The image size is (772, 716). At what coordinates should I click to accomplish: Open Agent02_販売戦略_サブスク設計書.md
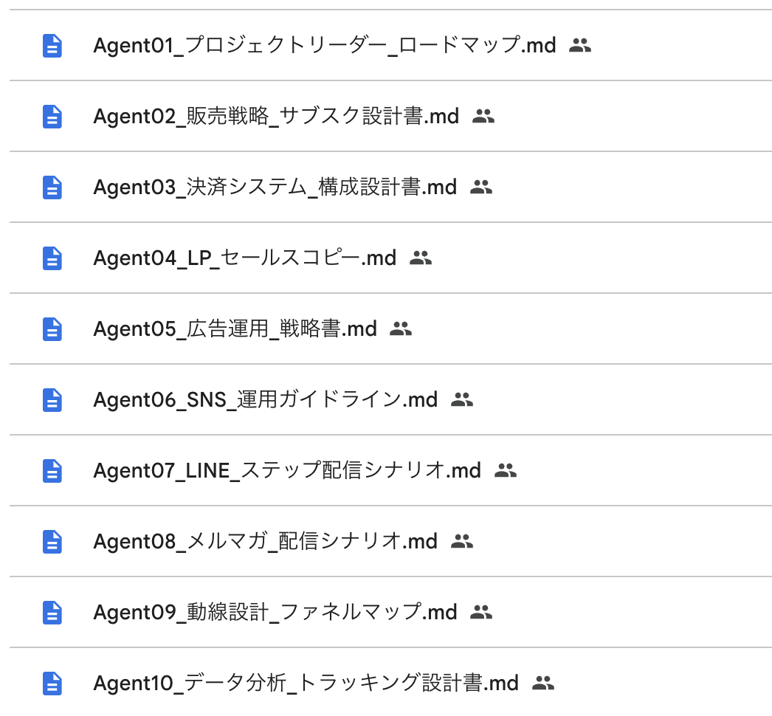[x=276, y=117]
